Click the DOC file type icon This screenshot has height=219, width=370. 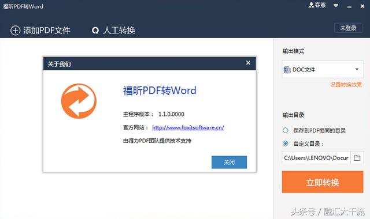tap(287, 70)
